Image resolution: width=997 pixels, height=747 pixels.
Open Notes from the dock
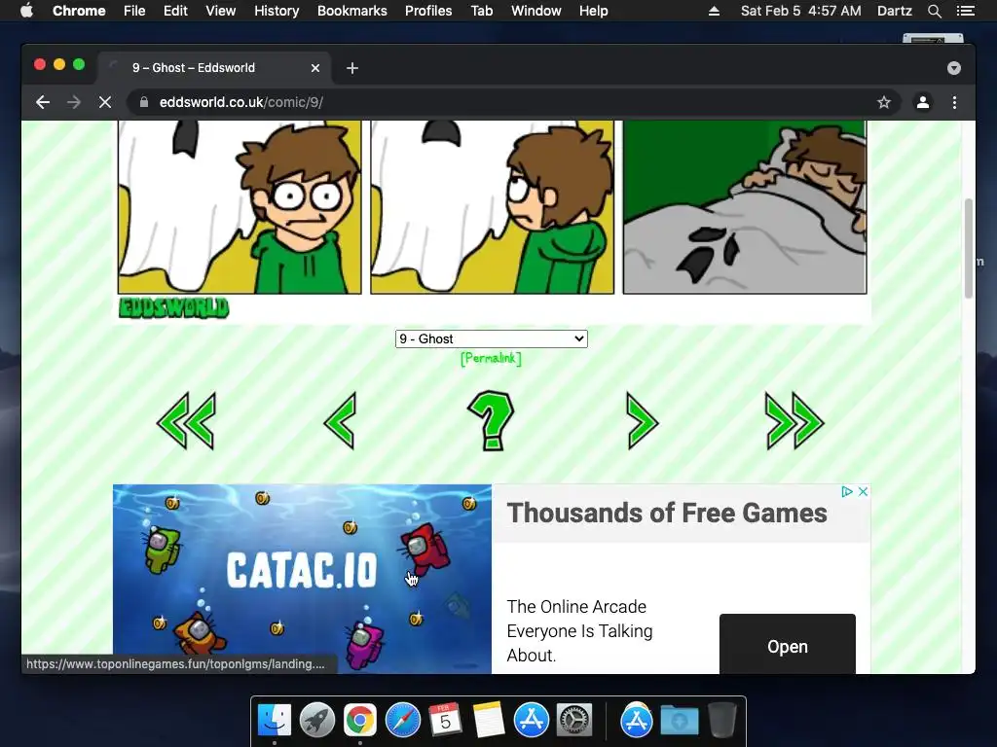tap(489, 721)
